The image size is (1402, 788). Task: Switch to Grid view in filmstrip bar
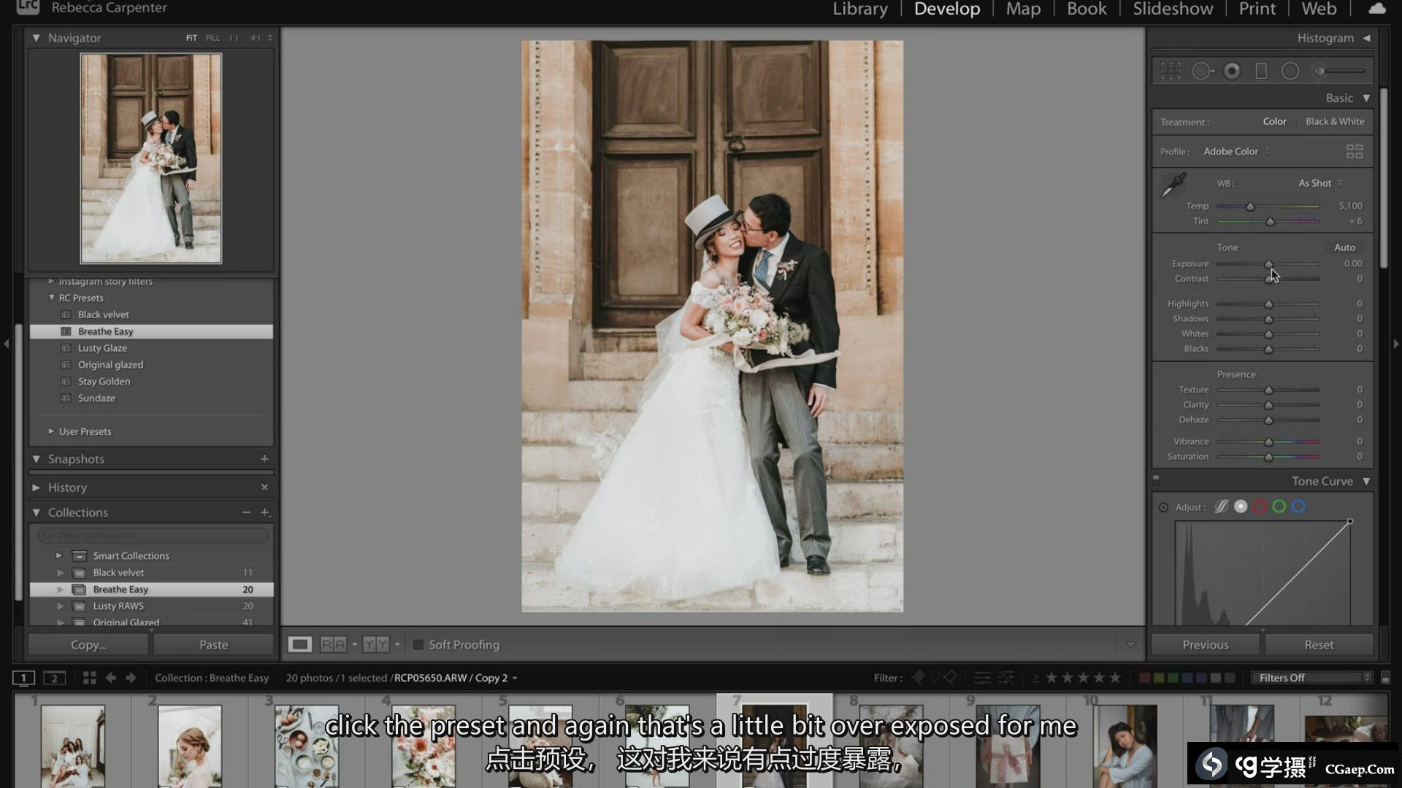(89, 678)
